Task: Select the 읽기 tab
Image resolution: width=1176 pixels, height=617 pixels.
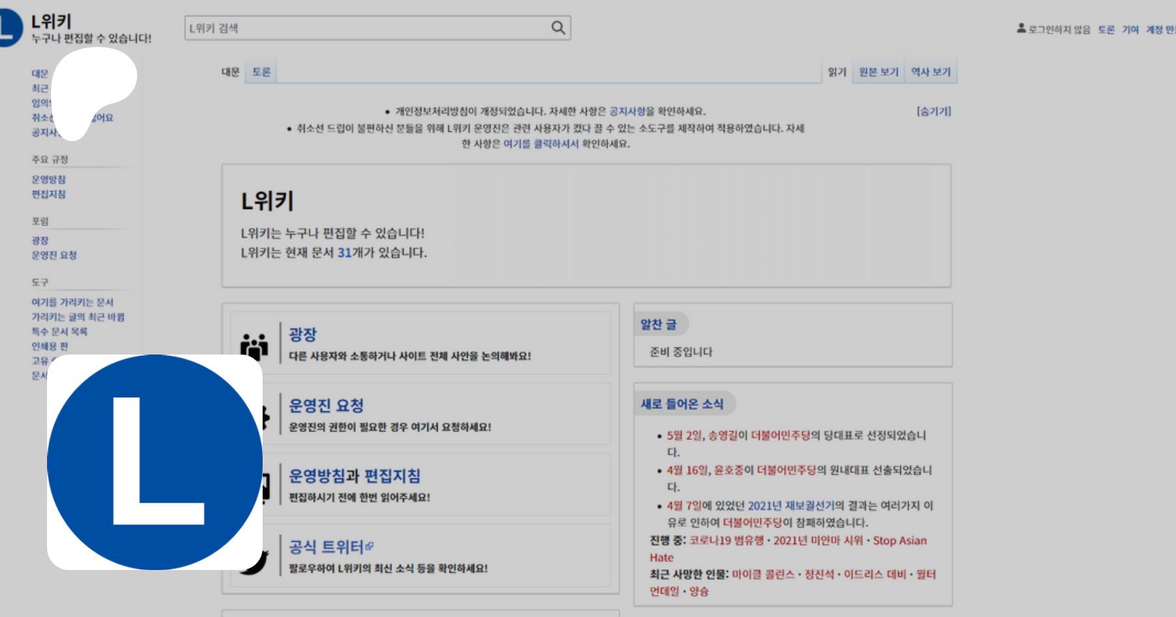Action: pos(836,72)
